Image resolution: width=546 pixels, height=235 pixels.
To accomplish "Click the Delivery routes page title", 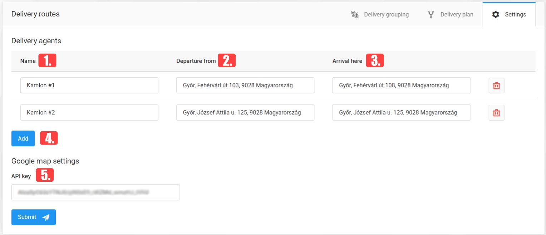I will [x=35, y=14].
